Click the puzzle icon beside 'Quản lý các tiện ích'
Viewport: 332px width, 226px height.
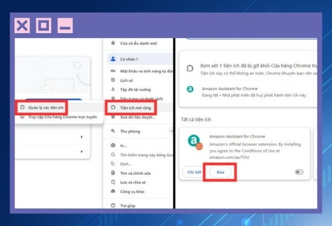tap(22, 107)
